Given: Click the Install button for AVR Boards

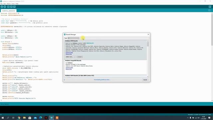Looking at the screenshot, I should [80, 57].
